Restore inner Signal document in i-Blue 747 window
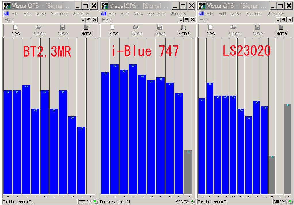The image size is (294, 205). click(186, 20)
